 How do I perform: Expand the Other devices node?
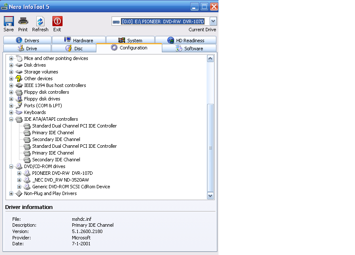pos(11,79)
